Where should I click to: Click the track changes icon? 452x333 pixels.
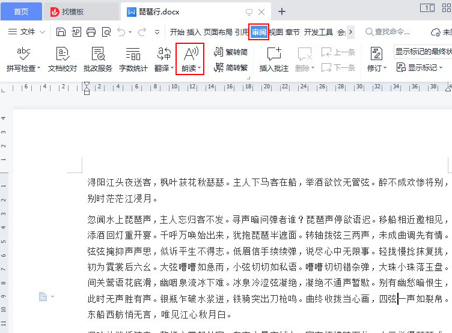(376, 53)
